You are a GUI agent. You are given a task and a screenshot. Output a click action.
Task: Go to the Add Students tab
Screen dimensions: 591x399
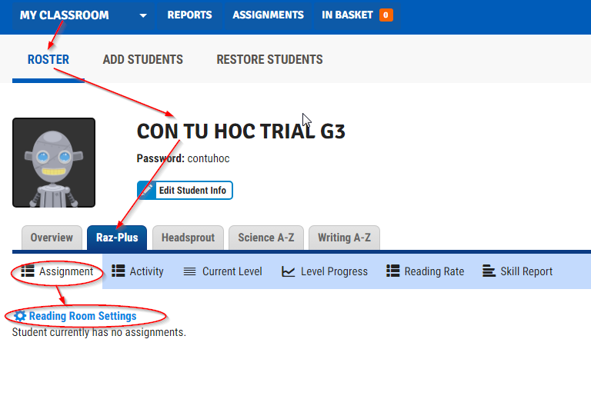[x=143, y=59]
